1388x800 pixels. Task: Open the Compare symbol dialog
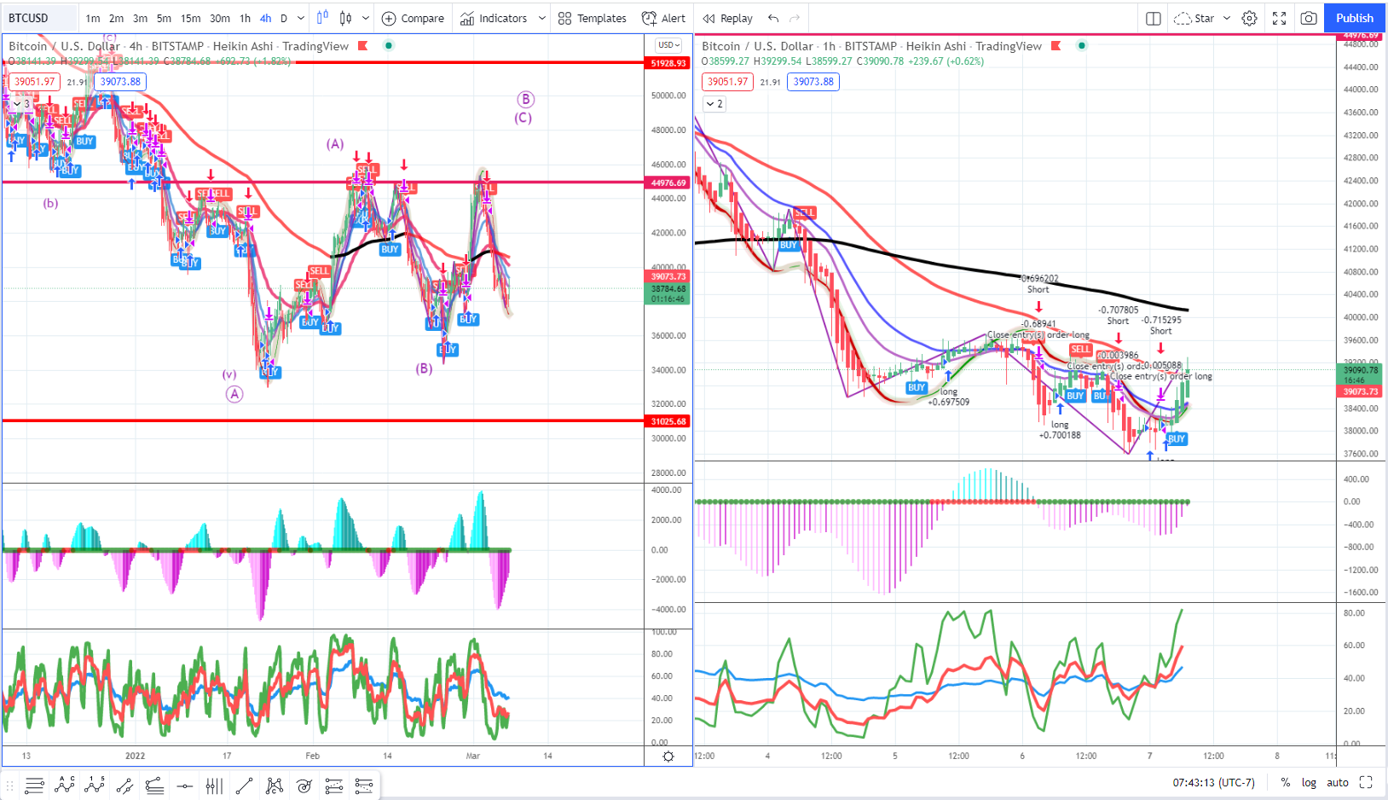(413, 18)
